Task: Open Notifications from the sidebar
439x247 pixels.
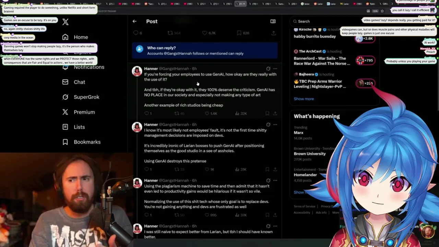Action: [83, 67]
